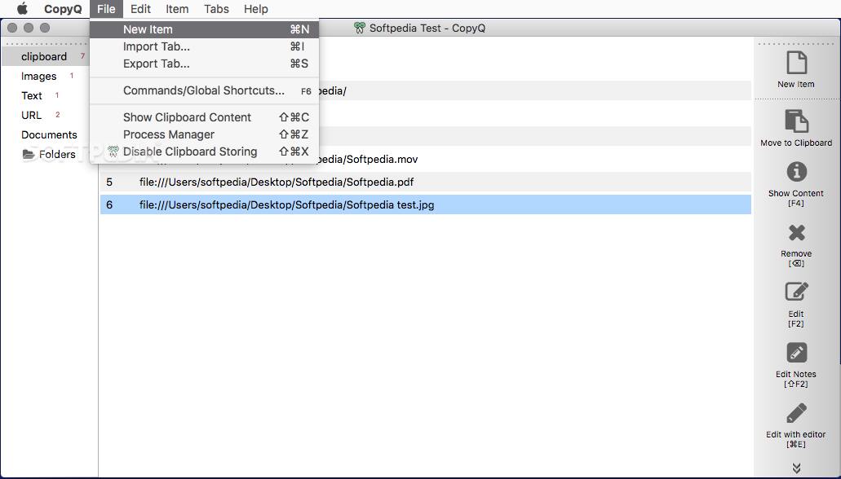Click the green zoom window button
This screenshot has width=841, height=479.
[45, 28]
